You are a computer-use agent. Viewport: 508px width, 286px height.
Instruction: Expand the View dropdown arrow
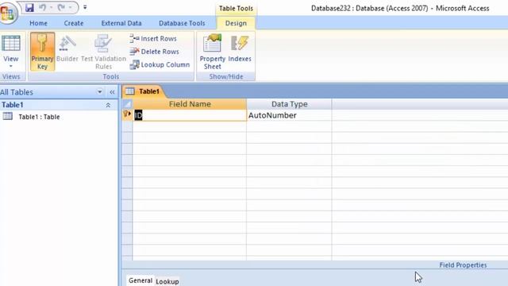pyautogui.click(x=11, y=66)
